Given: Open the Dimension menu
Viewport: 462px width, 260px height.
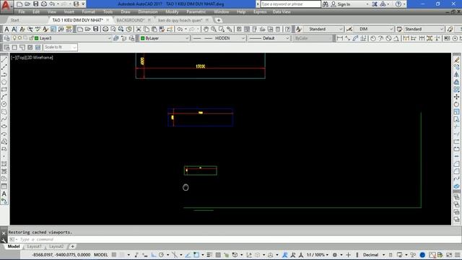Looking at the screenshot, I should (148, 12).
